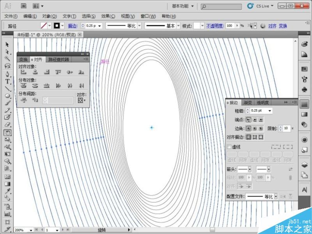312x234 pixels.
Task: Click the search field at top
Action: (221, 7)
